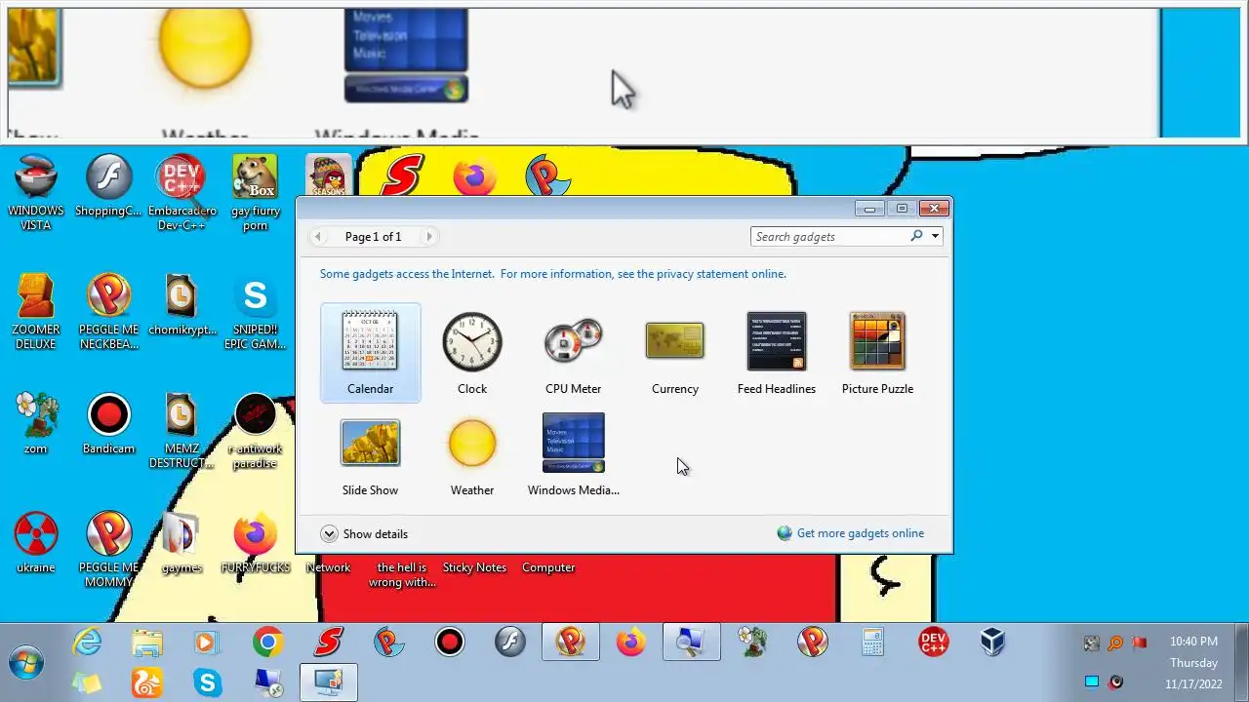Select the Picture Puzzle gadget

click(877, 352)
